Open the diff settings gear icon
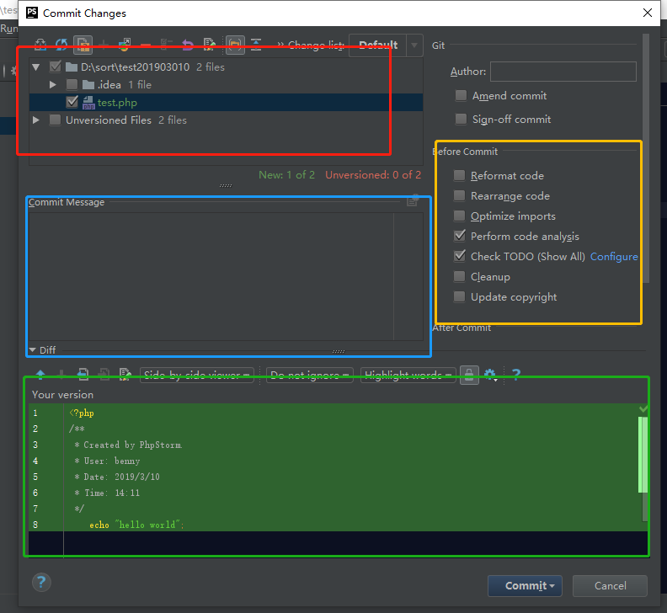The image size is (667, 613). tap(490, 375)
